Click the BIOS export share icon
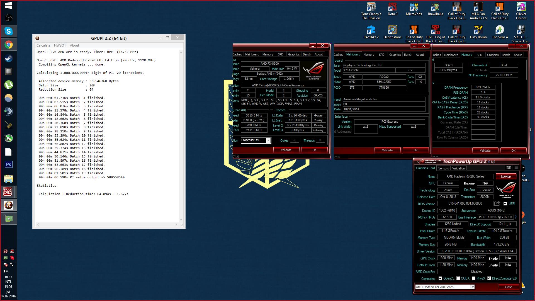This screenshot has width=535, height=301. [497, 203]
